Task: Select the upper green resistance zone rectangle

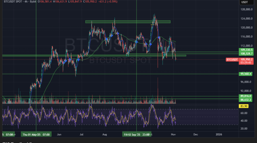Action: pyautogui.click(x=128, y=22)
